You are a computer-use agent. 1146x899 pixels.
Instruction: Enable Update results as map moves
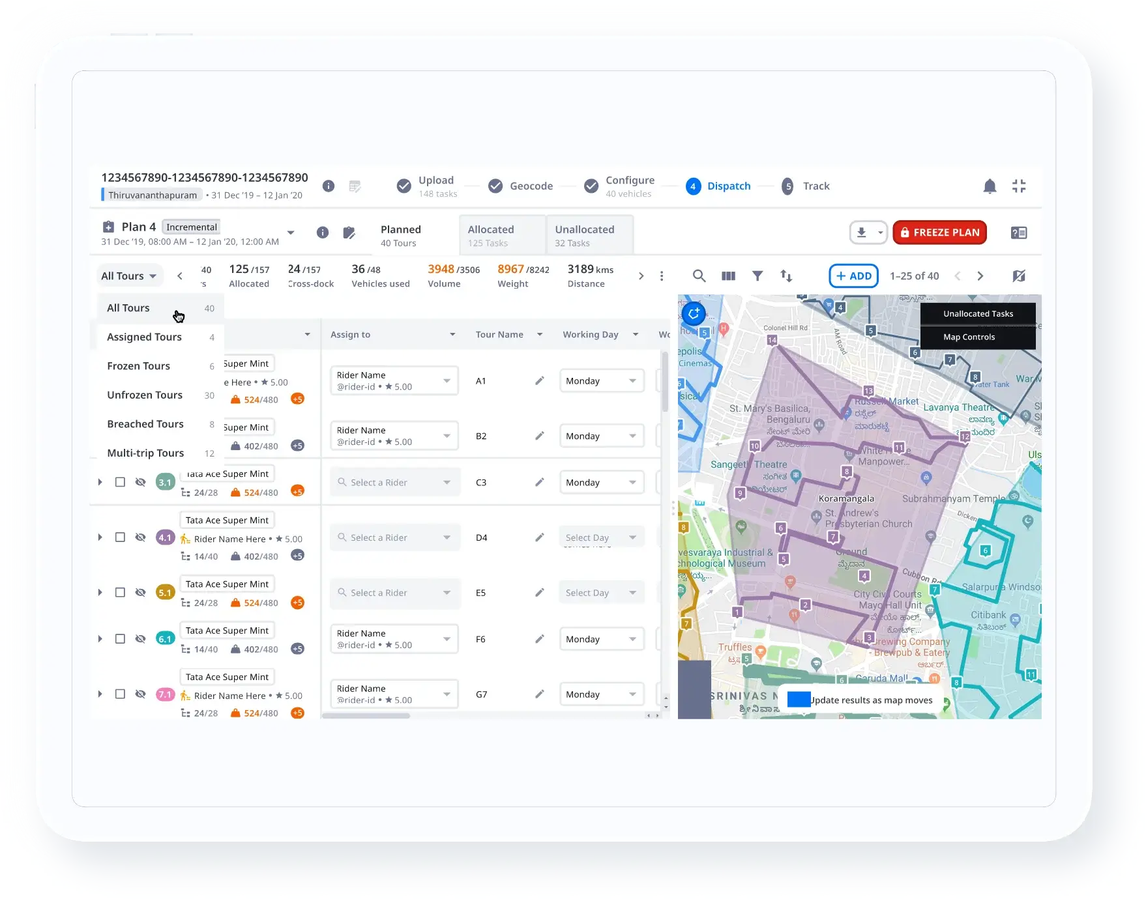point(798,699)
